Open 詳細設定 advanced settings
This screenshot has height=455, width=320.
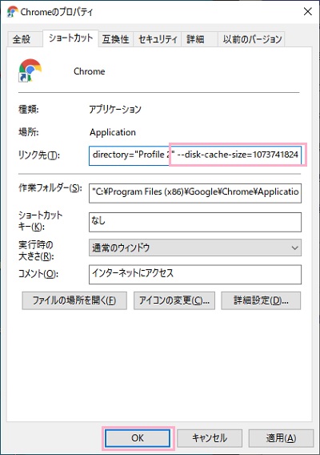click(x=261, y=300)
